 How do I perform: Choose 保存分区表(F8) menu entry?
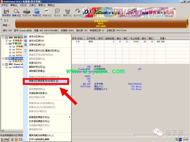pyautogui.click(x=37, y=37)
